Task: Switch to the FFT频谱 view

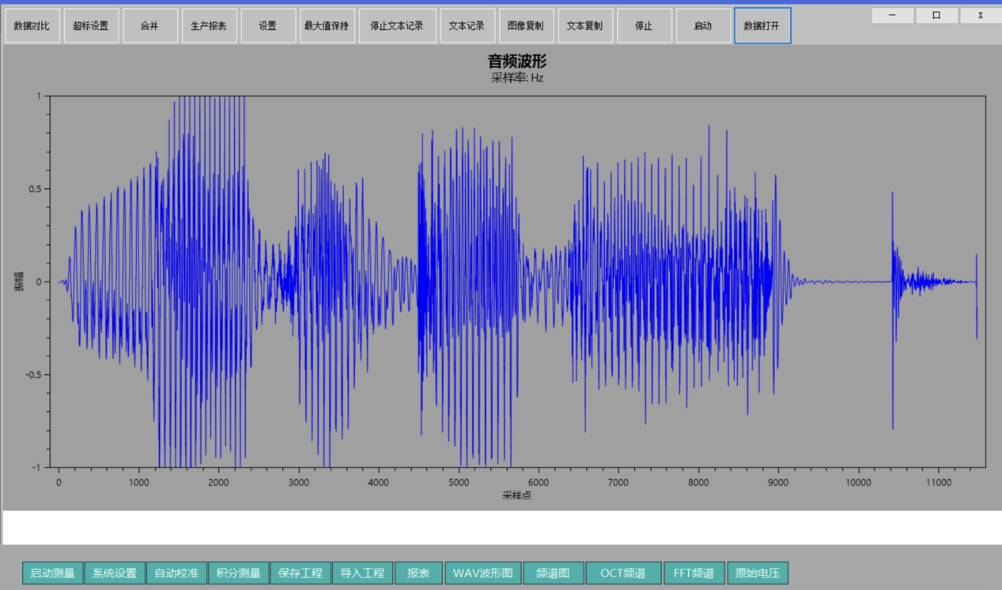Action: [694, 573]
